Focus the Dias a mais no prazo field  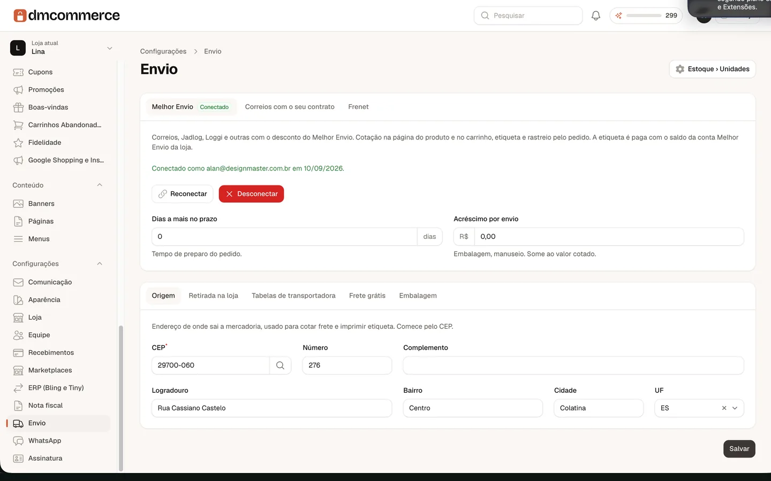284,237
